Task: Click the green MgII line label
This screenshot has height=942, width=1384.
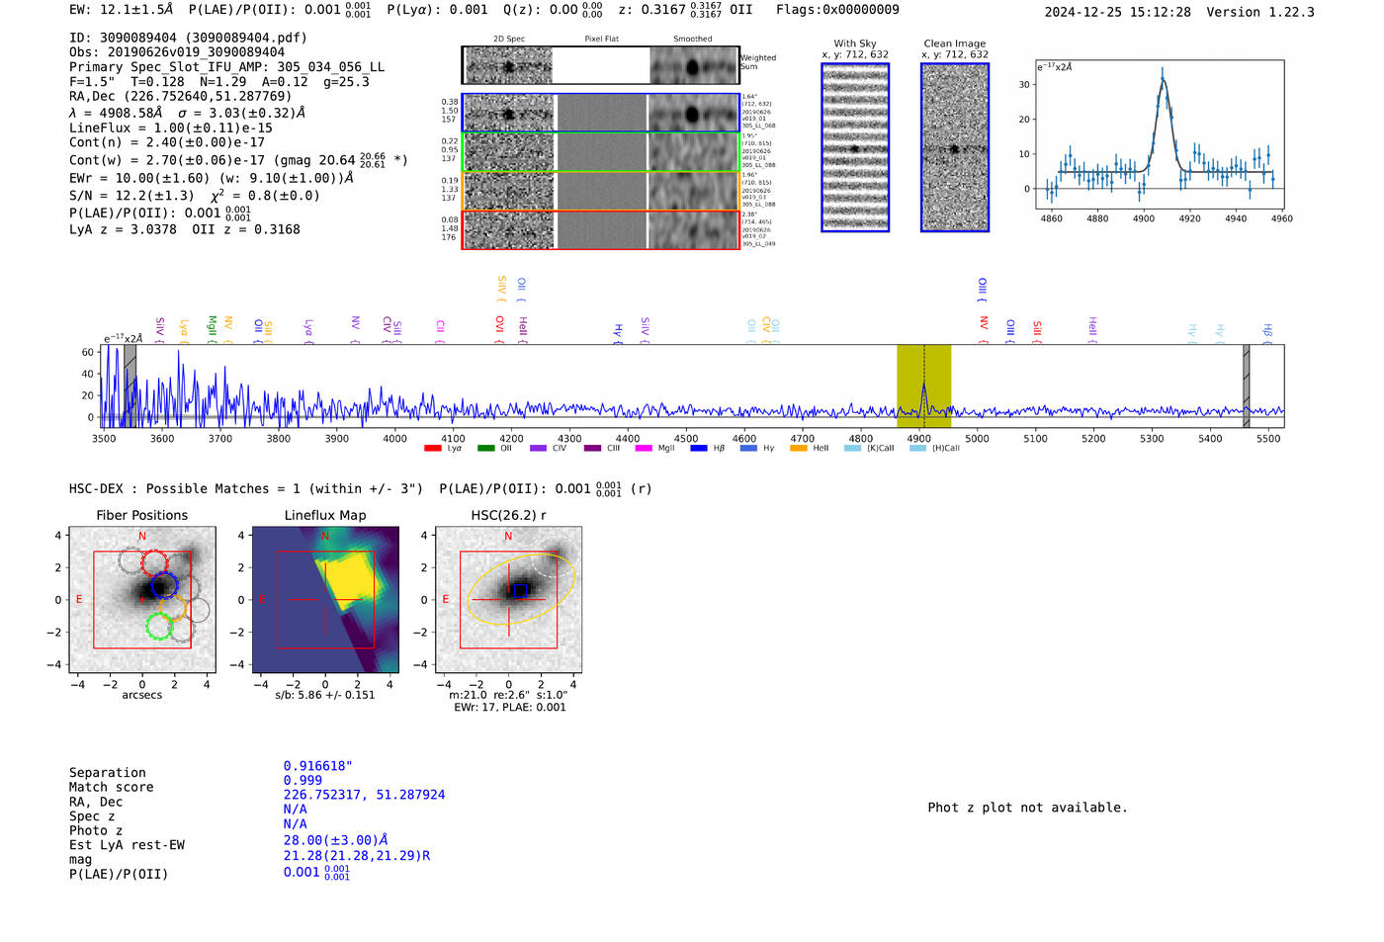Action: click(x=212, y=327)
